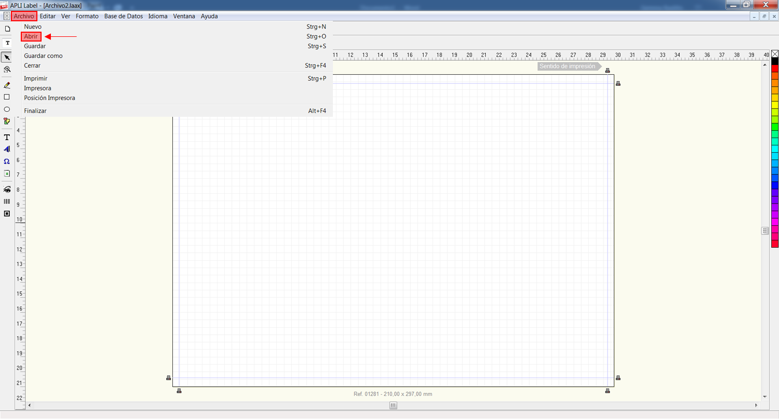Open the Formato menu
The image size is (779, 419).
click(x=87, y=16)
